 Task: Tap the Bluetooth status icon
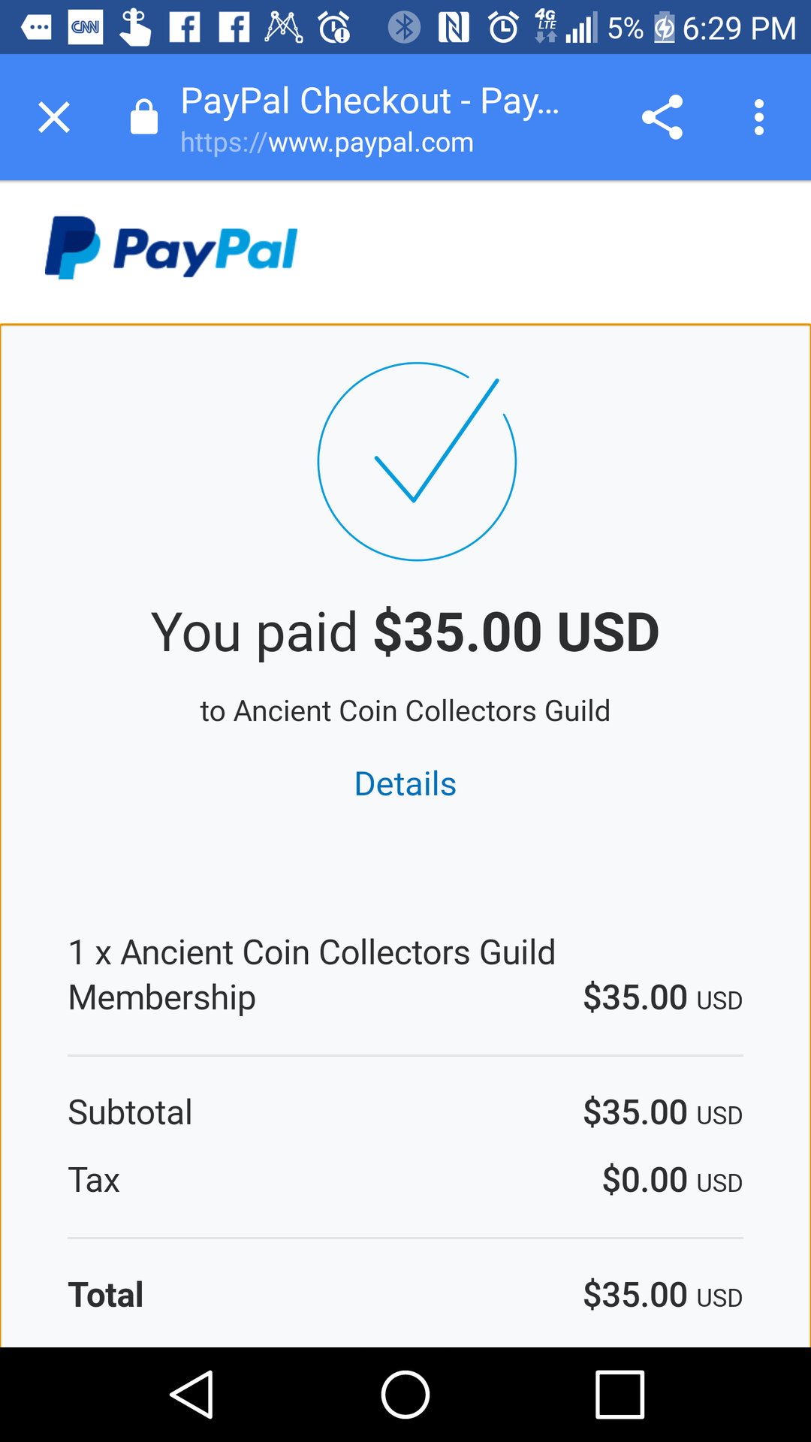pyautogui.click(x=404, y=28)
